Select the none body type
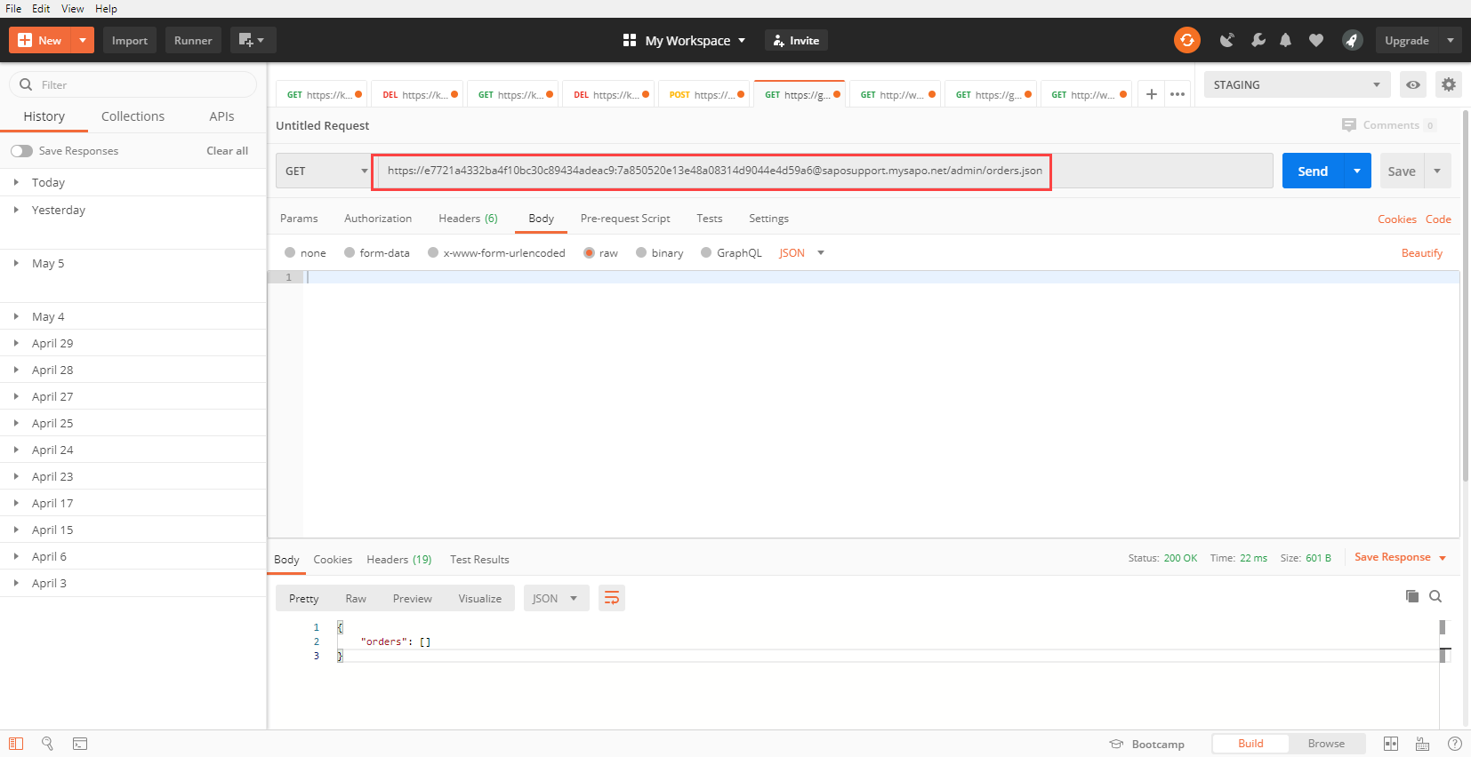This screenshot has height=757, width=1471. [290, 252]
